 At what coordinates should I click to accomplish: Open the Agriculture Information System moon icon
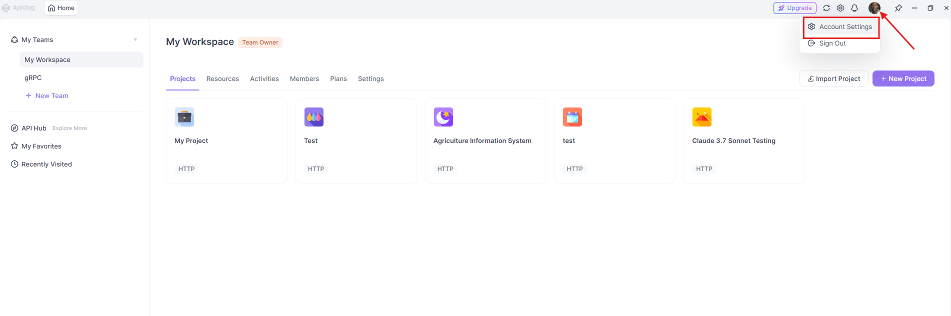(443, 117)
